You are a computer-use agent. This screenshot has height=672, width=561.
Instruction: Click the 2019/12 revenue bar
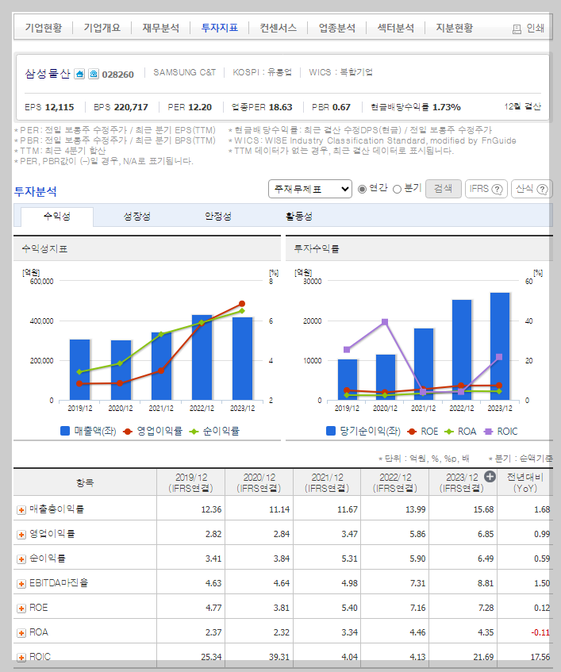coord(79,370)
